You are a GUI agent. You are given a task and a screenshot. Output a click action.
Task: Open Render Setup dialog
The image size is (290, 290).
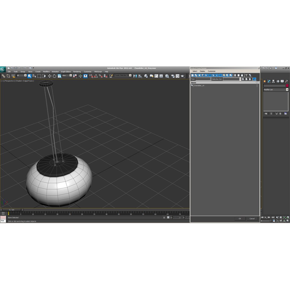pyautogui.click(x=173, y=76)
